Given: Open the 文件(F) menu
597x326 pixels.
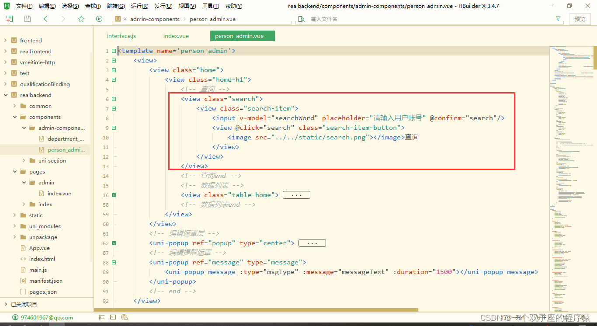Looking at the screenshot, I should [x=24, y=6].
